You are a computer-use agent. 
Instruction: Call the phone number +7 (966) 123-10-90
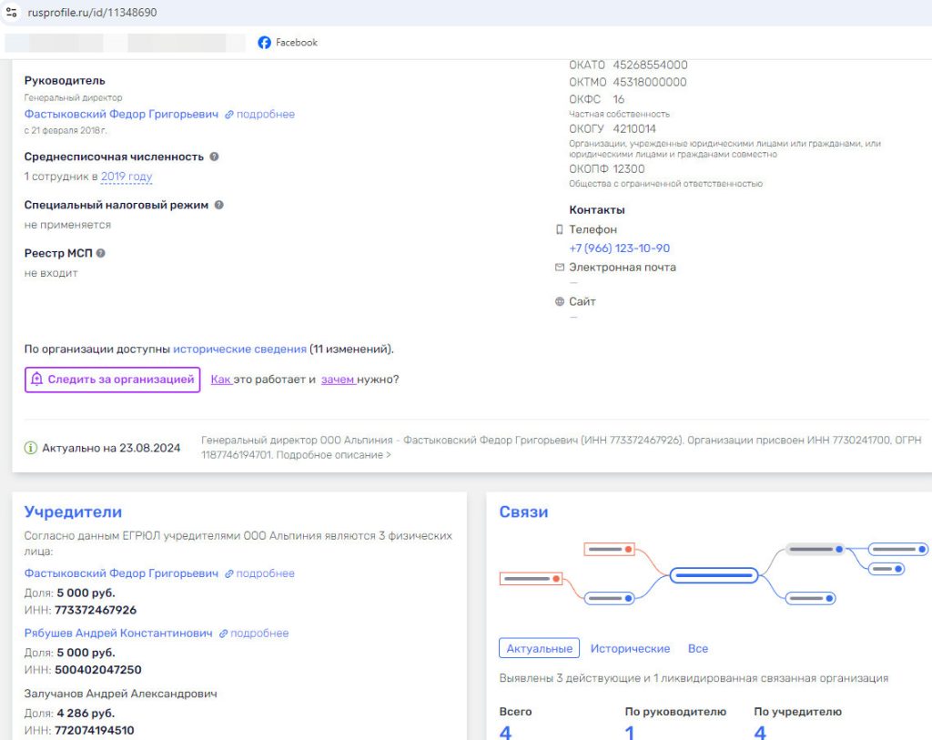point(619,248)
